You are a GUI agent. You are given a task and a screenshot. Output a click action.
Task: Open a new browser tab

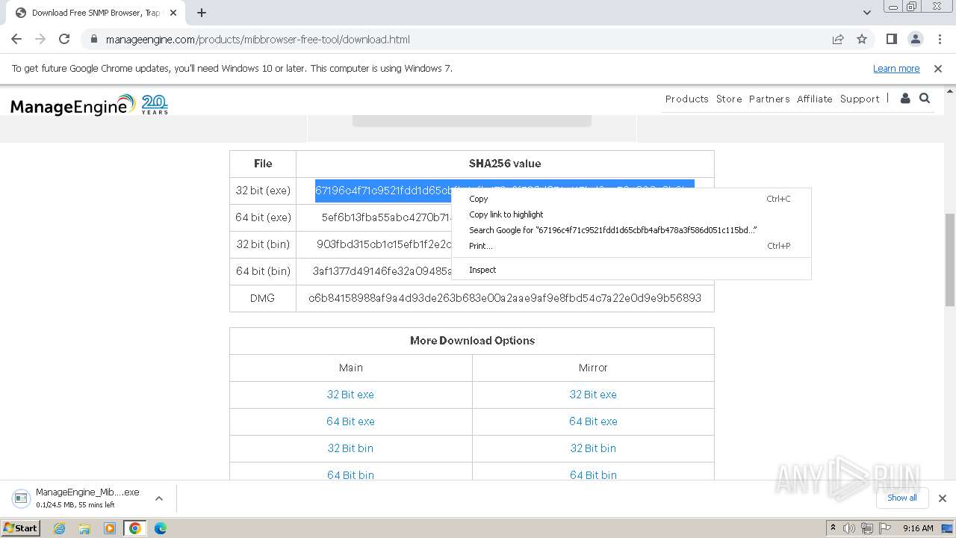202,13
